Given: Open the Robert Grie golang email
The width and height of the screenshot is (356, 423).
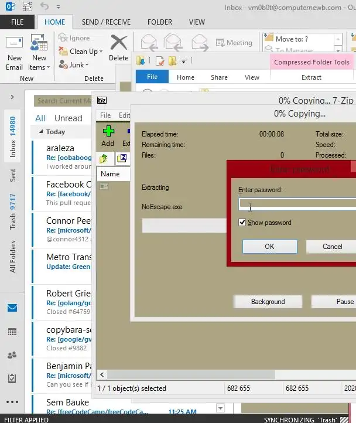Looking at the screenshot, I should pyautogui.click(x=61, y=302).
